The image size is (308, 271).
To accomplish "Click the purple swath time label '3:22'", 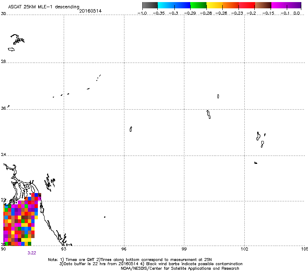I will (32, 253).
